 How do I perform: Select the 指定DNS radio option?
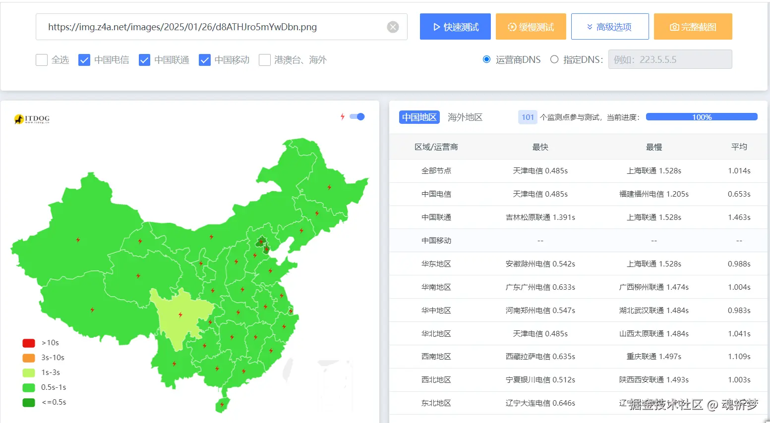click(x=554, y=59)
